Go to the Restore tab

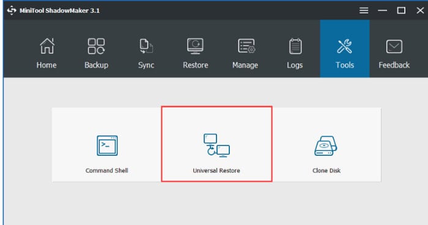(196, 53)
